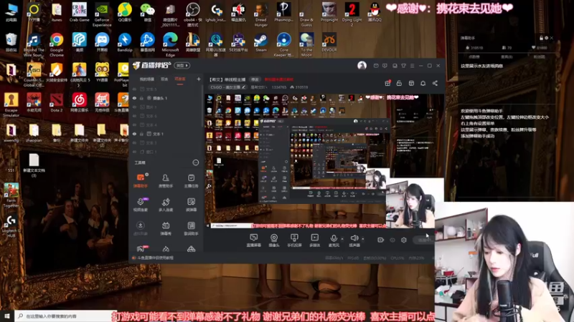Click the layout icon beside the bell

coord(411,83)
